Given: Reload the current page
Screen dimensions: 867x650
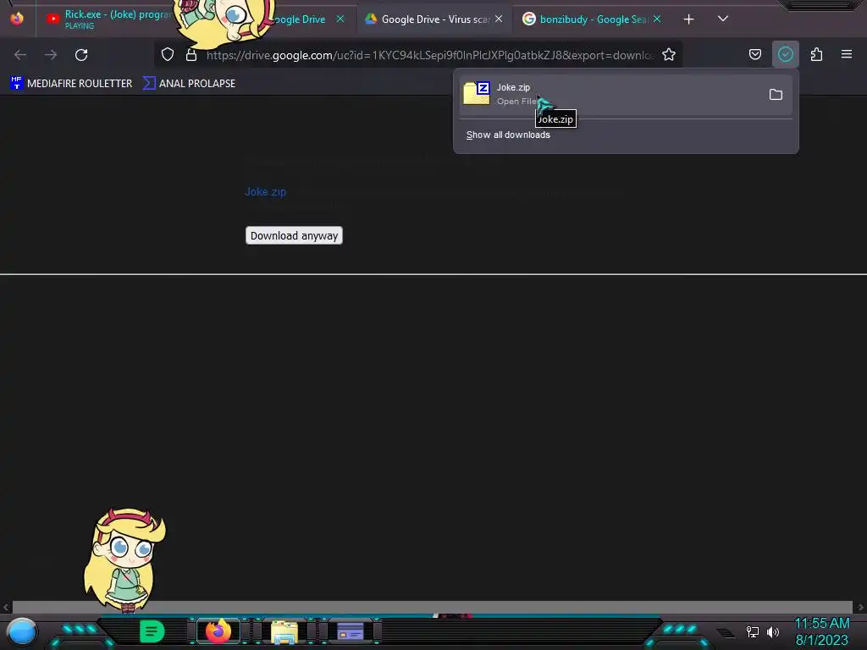Looking at the screenshot, I should pyautogui.click(x=81, y=55).
